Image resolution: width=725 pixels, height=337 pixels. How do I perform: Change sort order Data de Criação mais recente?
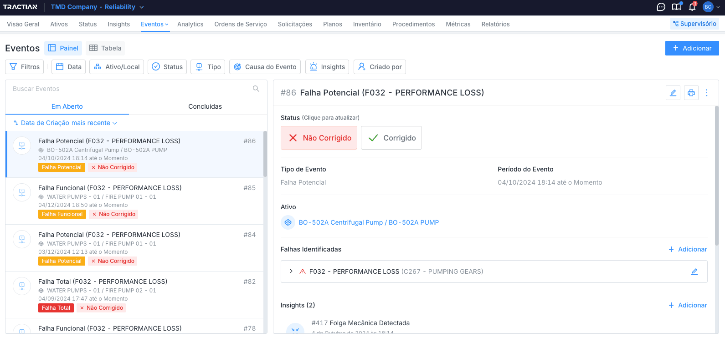coord(66,123)
